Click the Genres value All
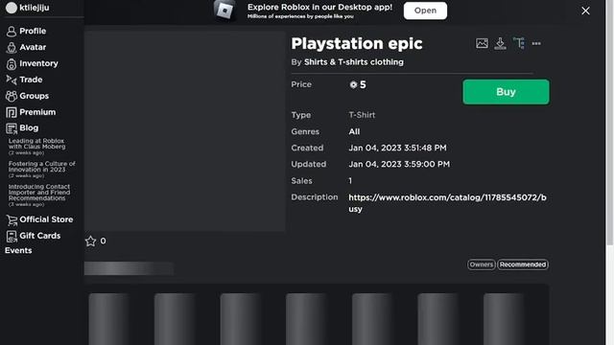Screen dimensions: 614x345 tap(354, 132)
